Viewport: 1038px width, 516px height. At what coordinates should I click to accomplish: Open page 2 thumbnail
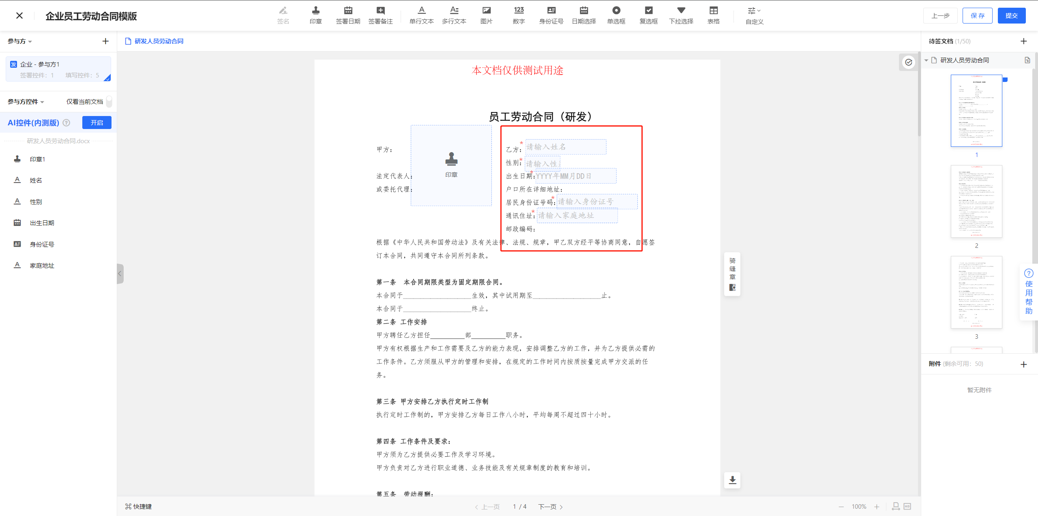976,201
